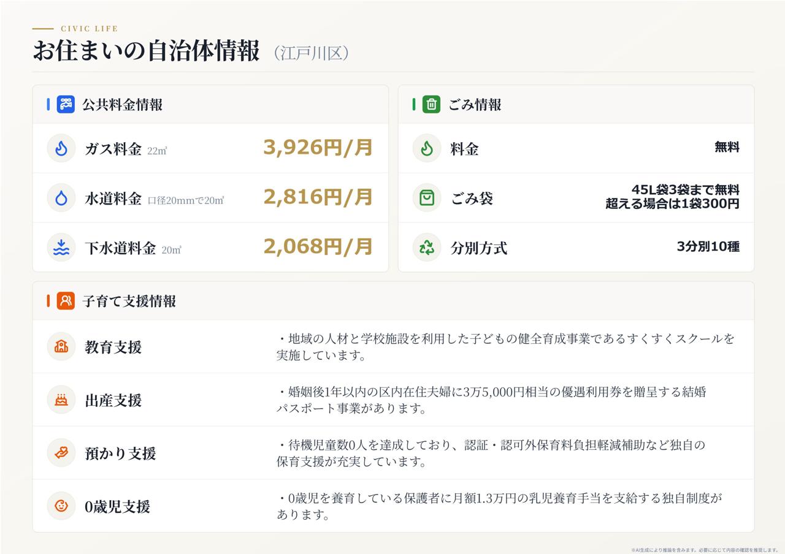
Task: Click the water drop icon beside 水道料金
Action: (x=61, y=198)
